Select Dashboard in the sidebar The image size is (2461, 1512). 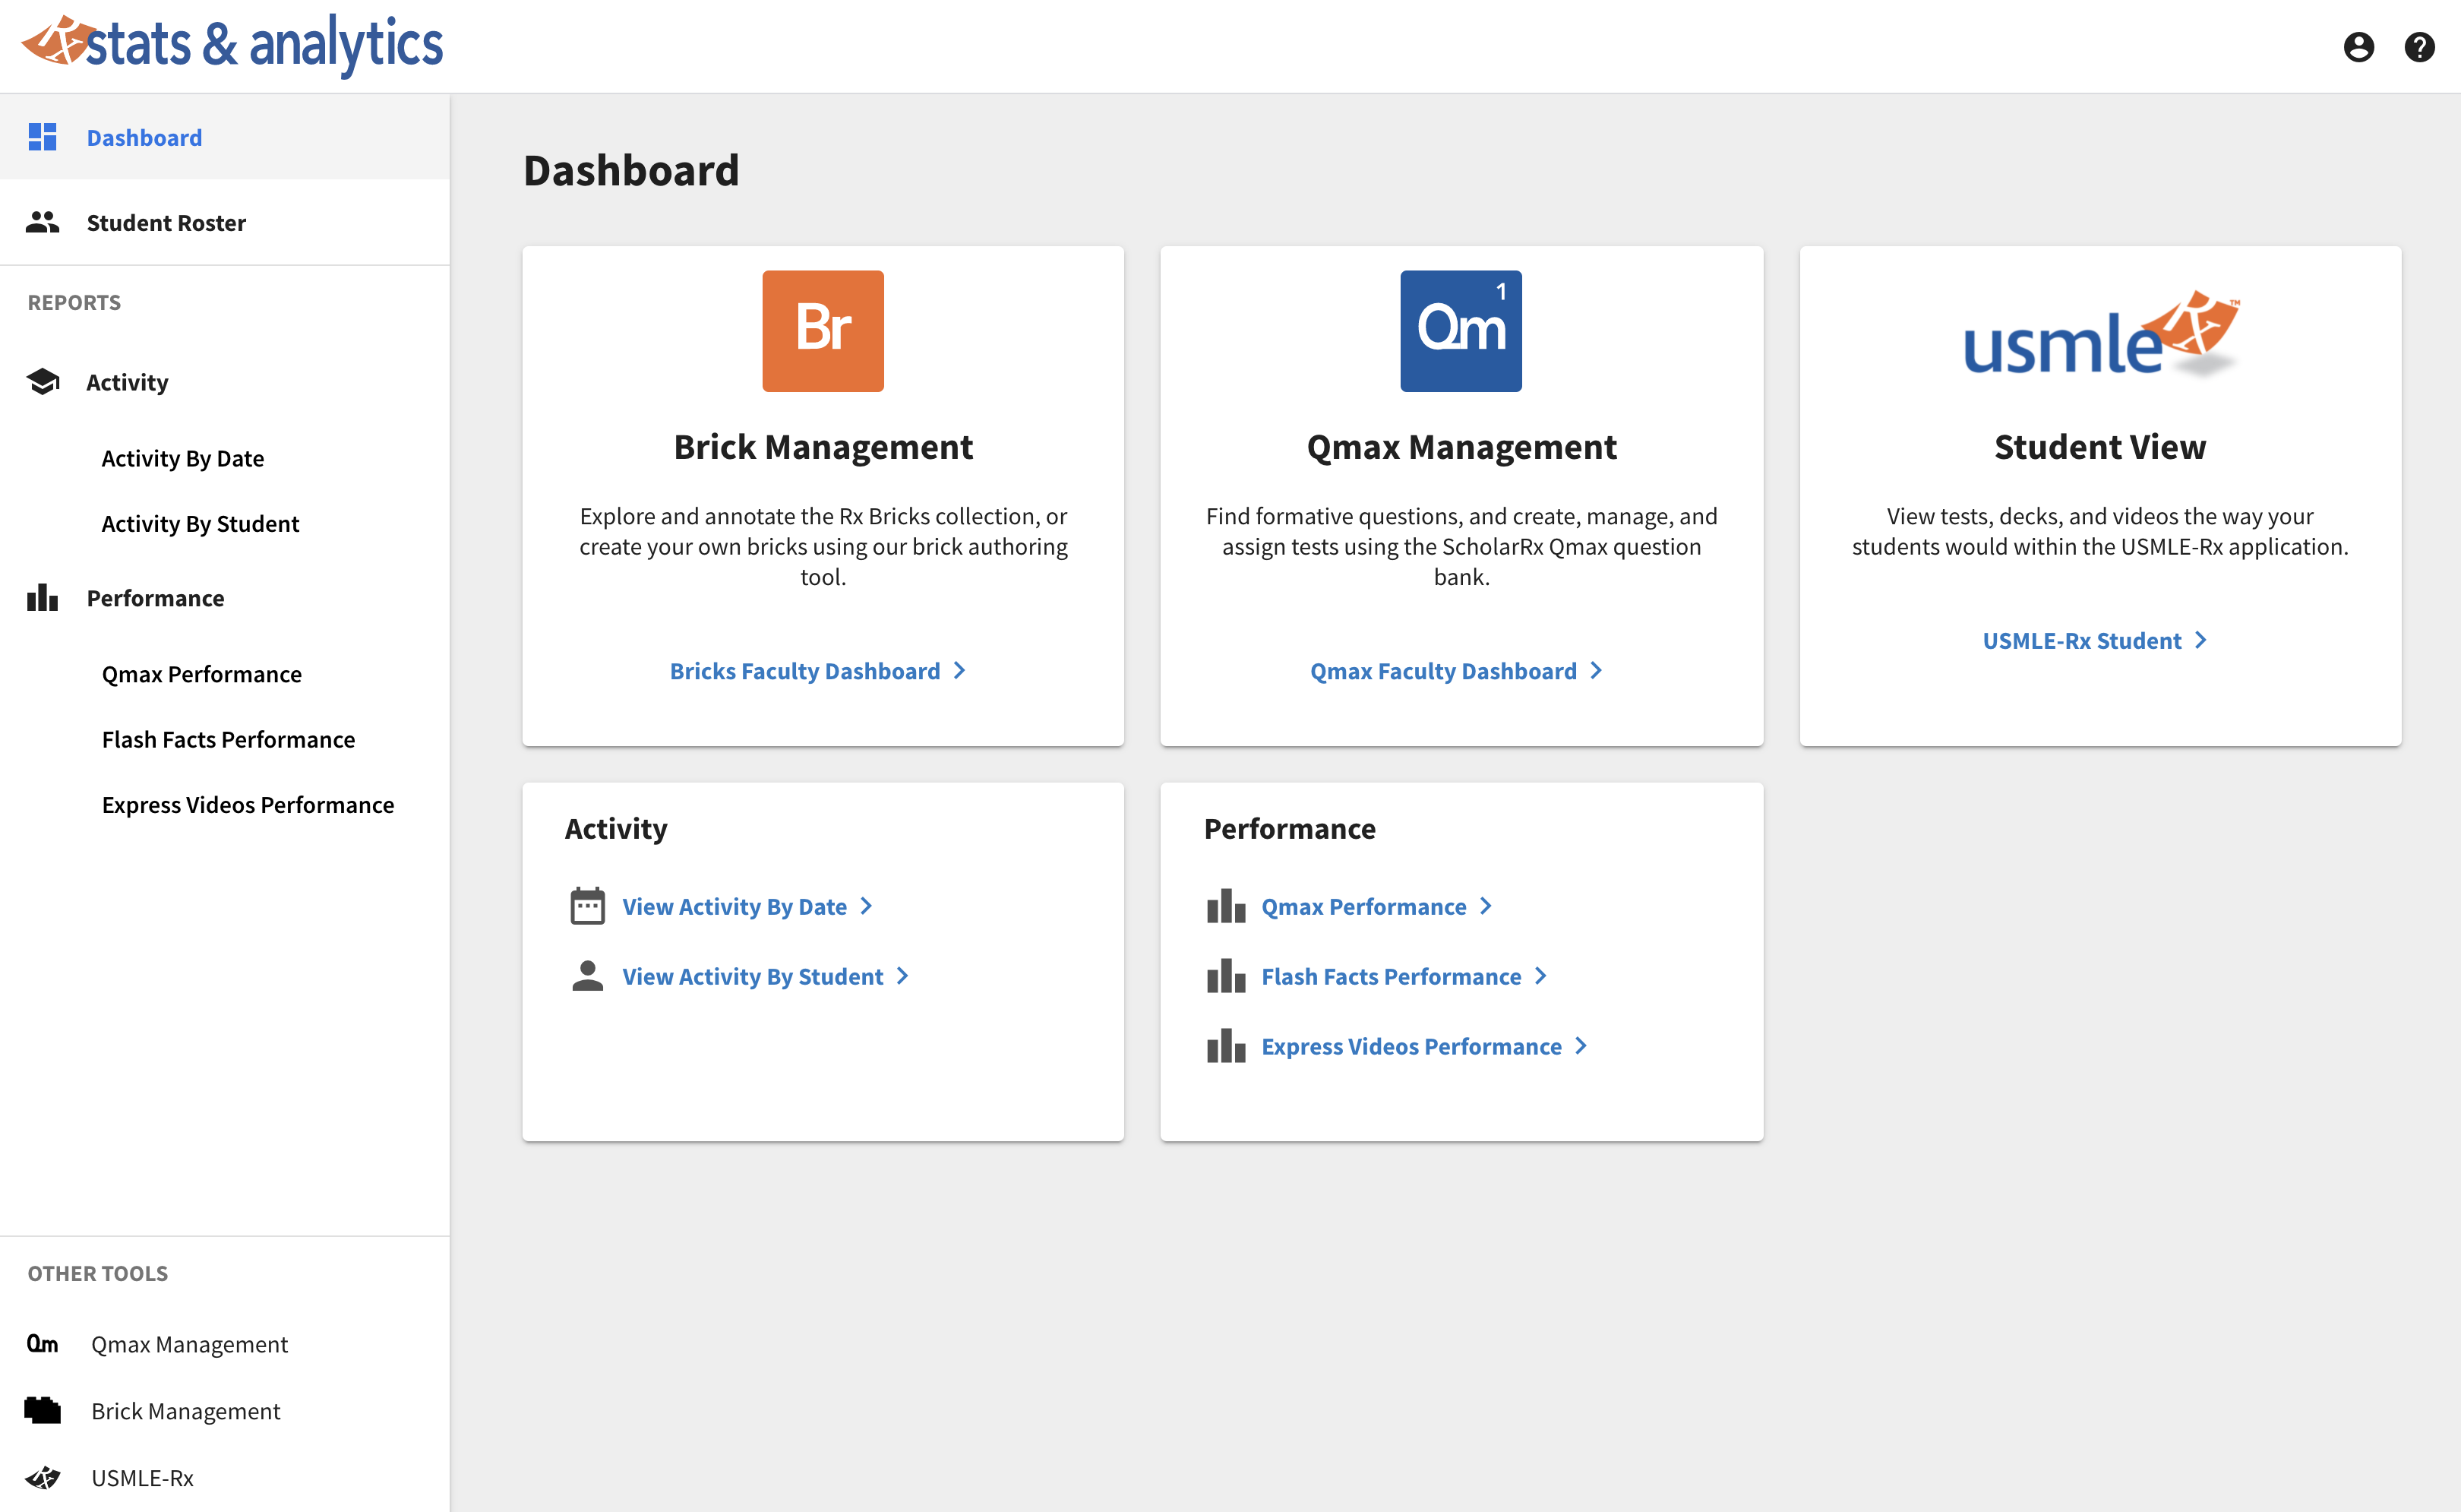[225, 137]
